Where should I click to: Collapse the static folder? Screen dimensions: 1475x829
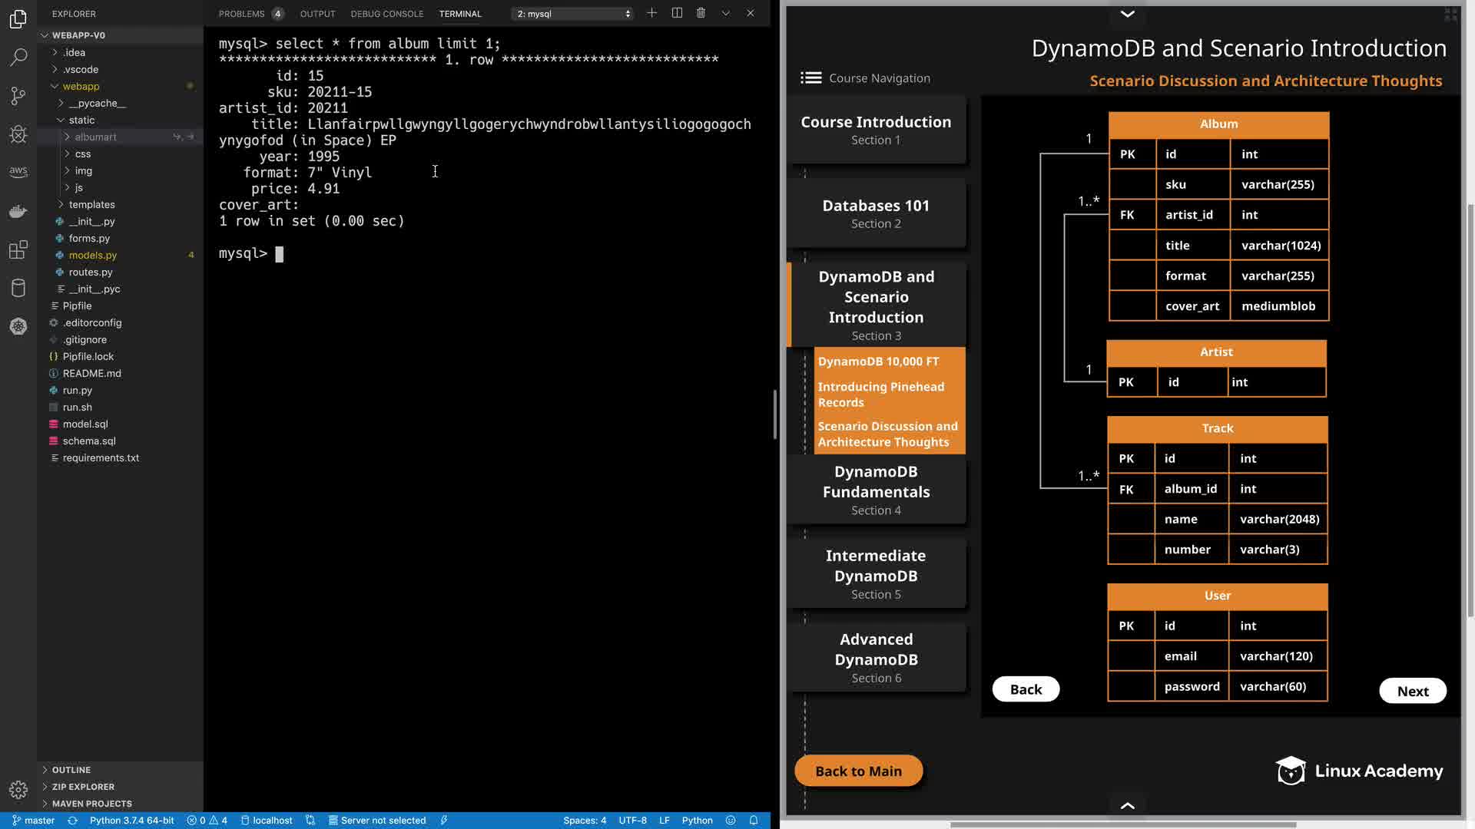click(81, 120)
